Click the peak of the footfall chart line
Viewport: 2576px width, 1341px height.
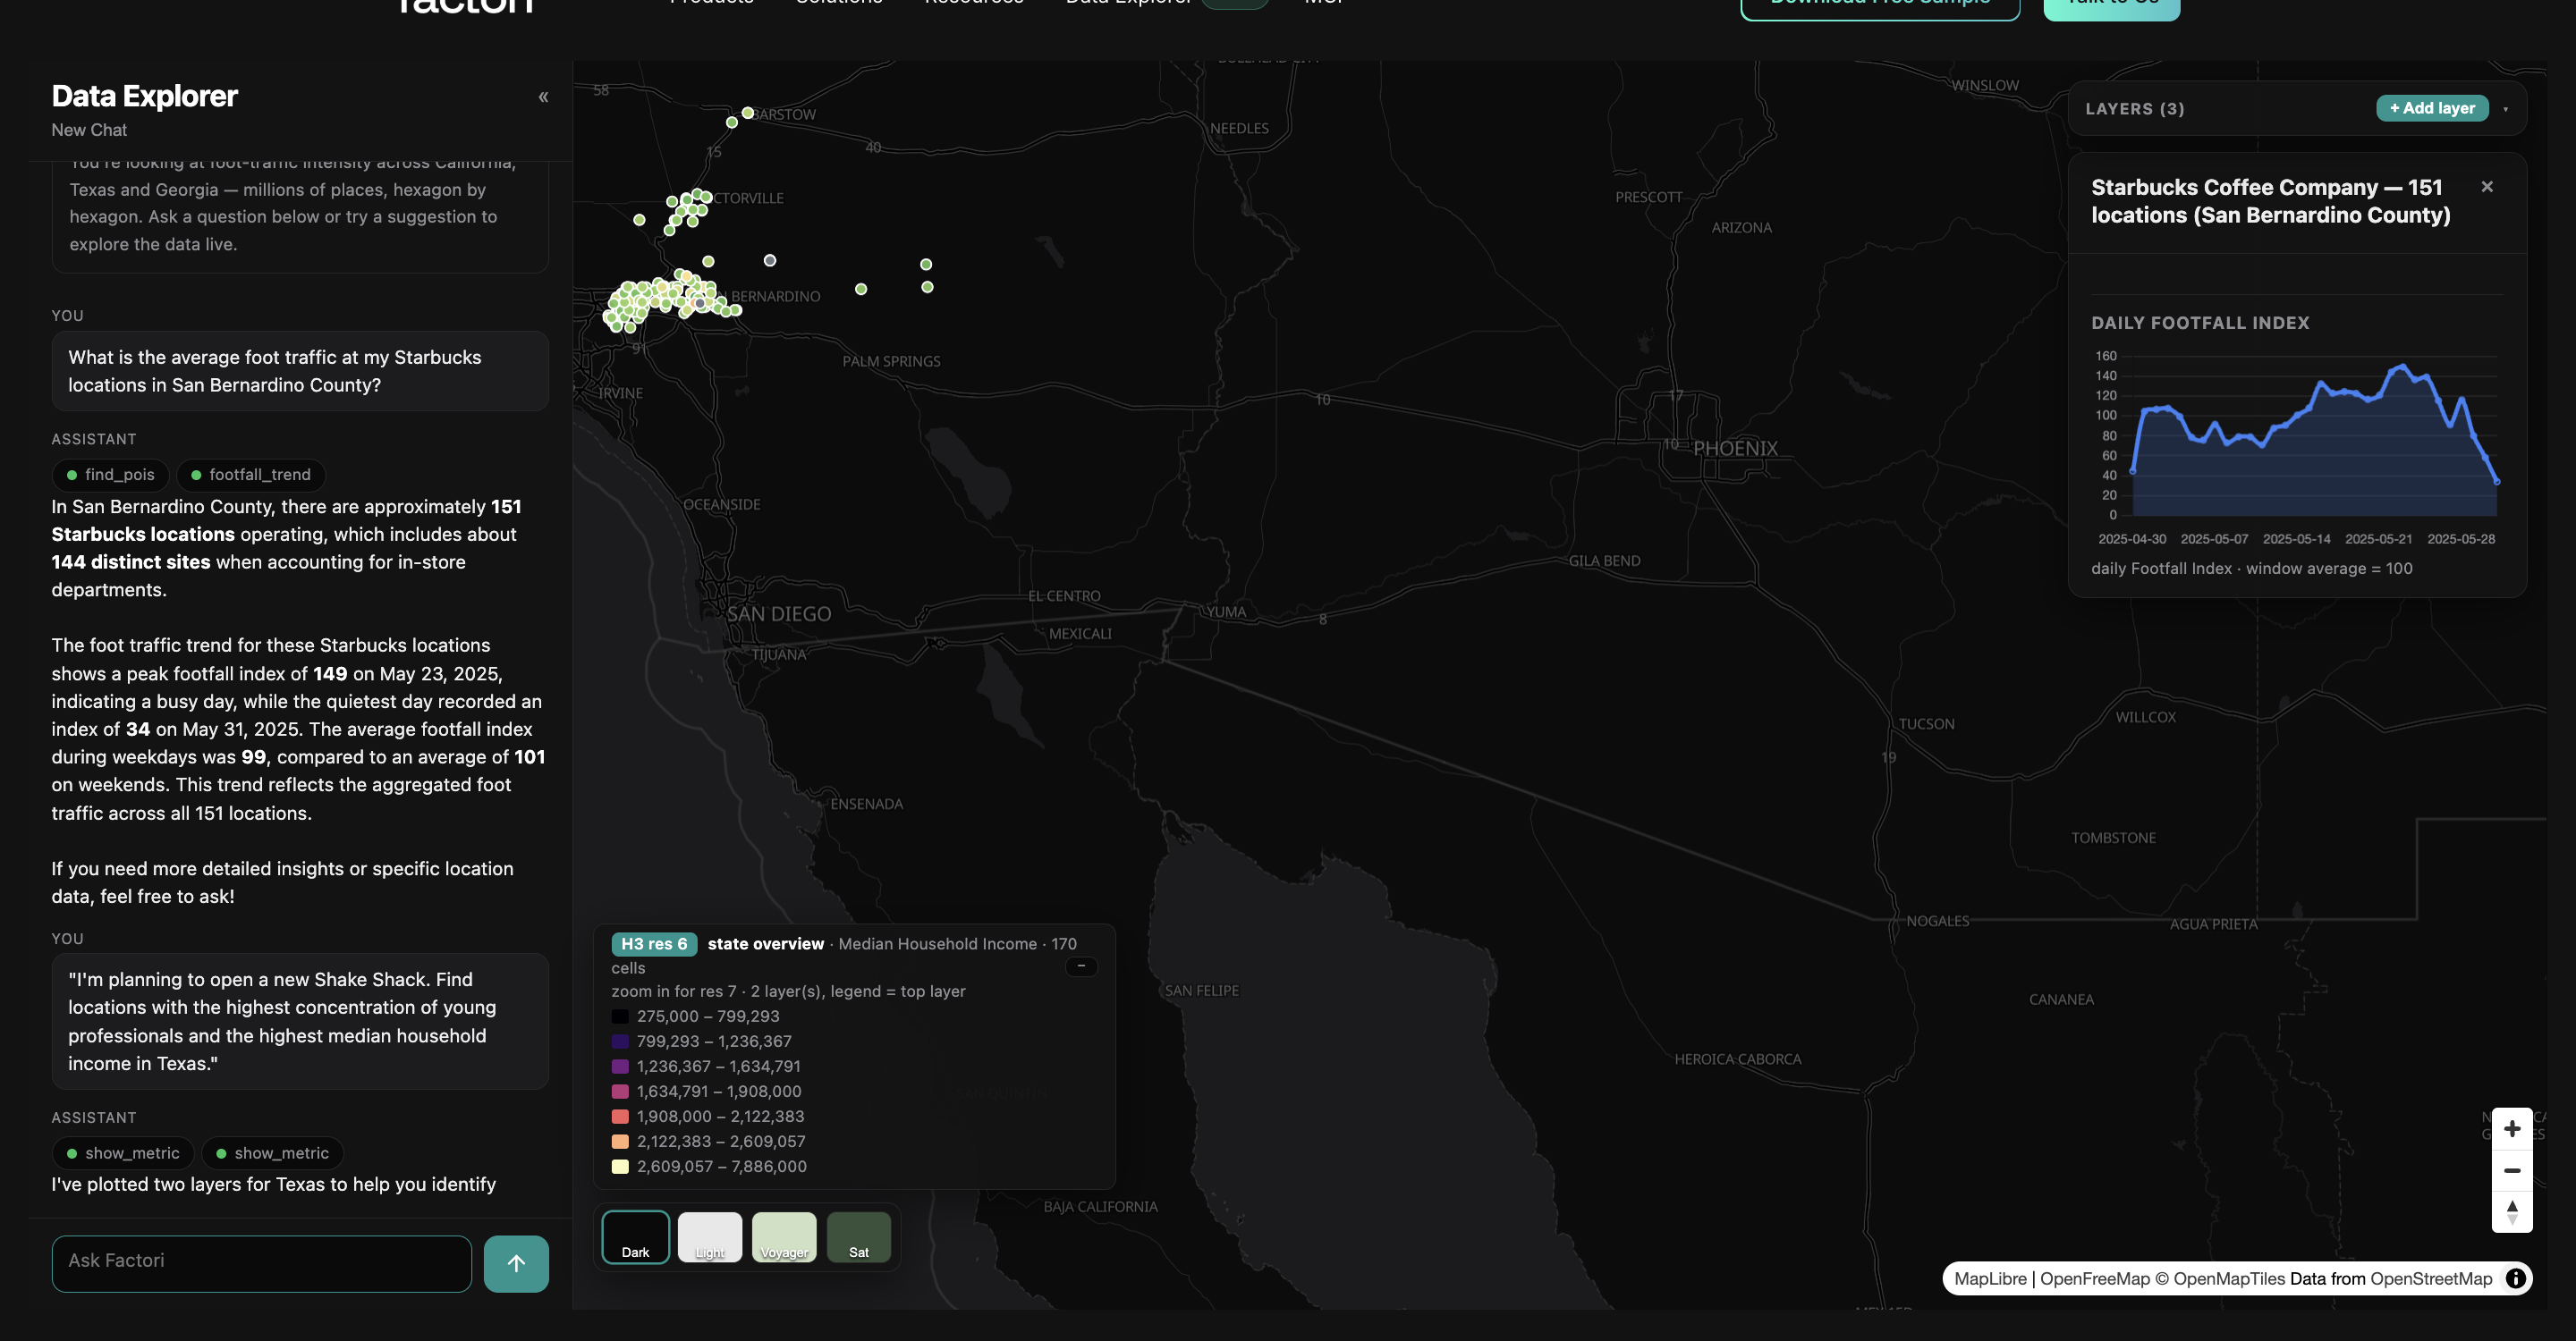click(2402, 367)
